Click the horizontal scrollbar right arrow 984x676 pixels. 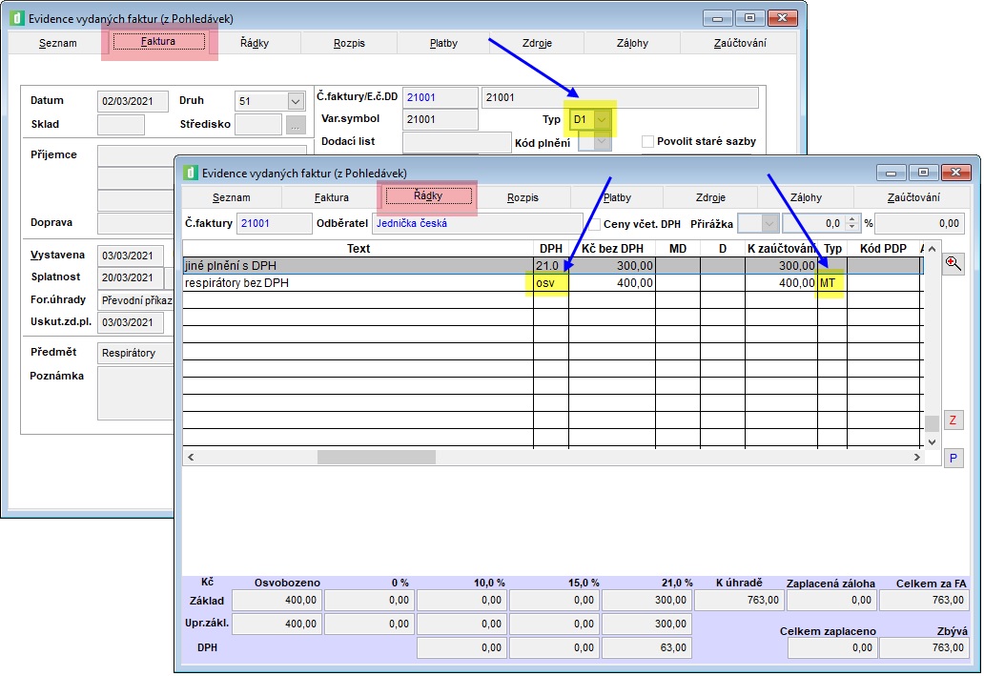[917, 457]
